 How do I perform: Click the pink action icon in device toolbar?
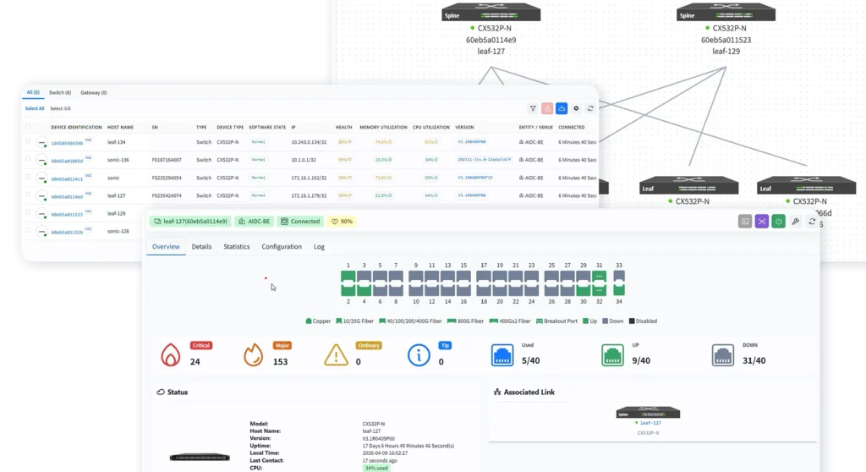[x=547, y=109]
